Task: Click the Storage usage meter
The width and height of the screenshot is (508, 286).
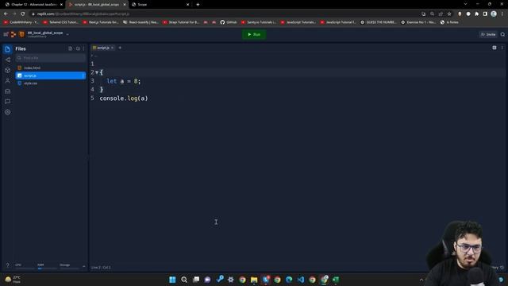Action: 69,266
